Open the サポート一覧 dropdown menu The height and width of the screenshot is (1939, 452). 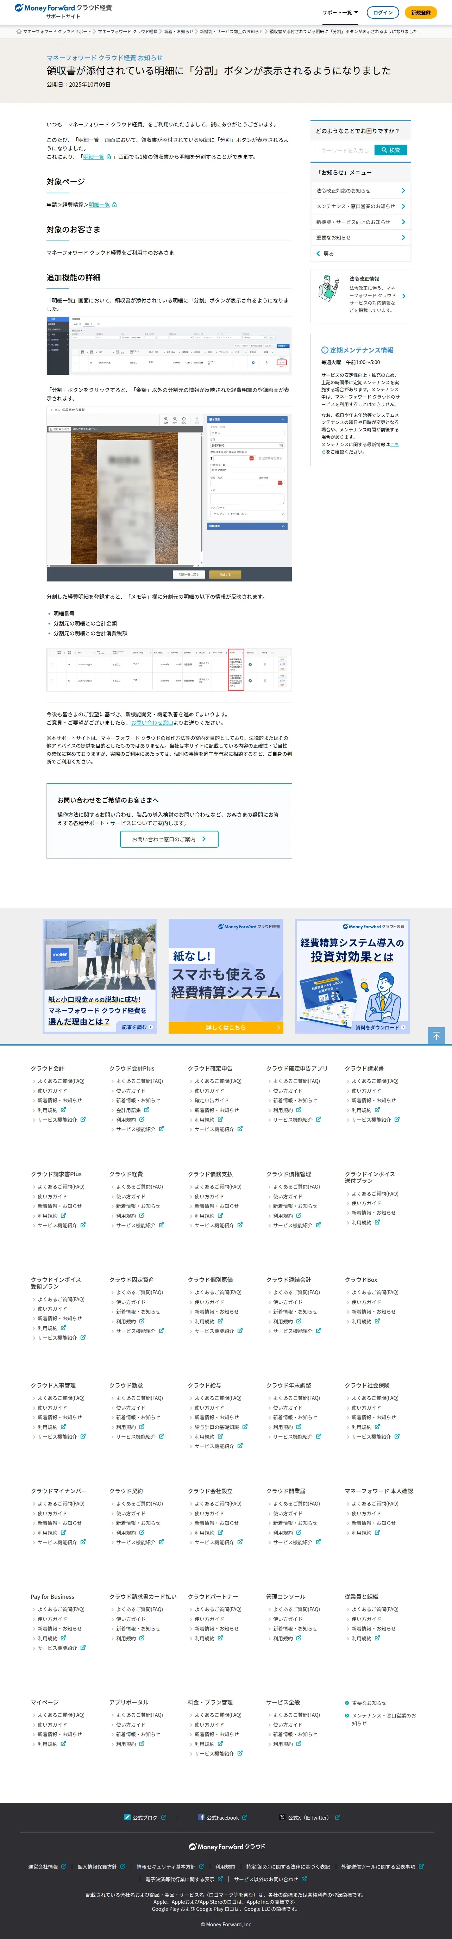coord(340,13)
